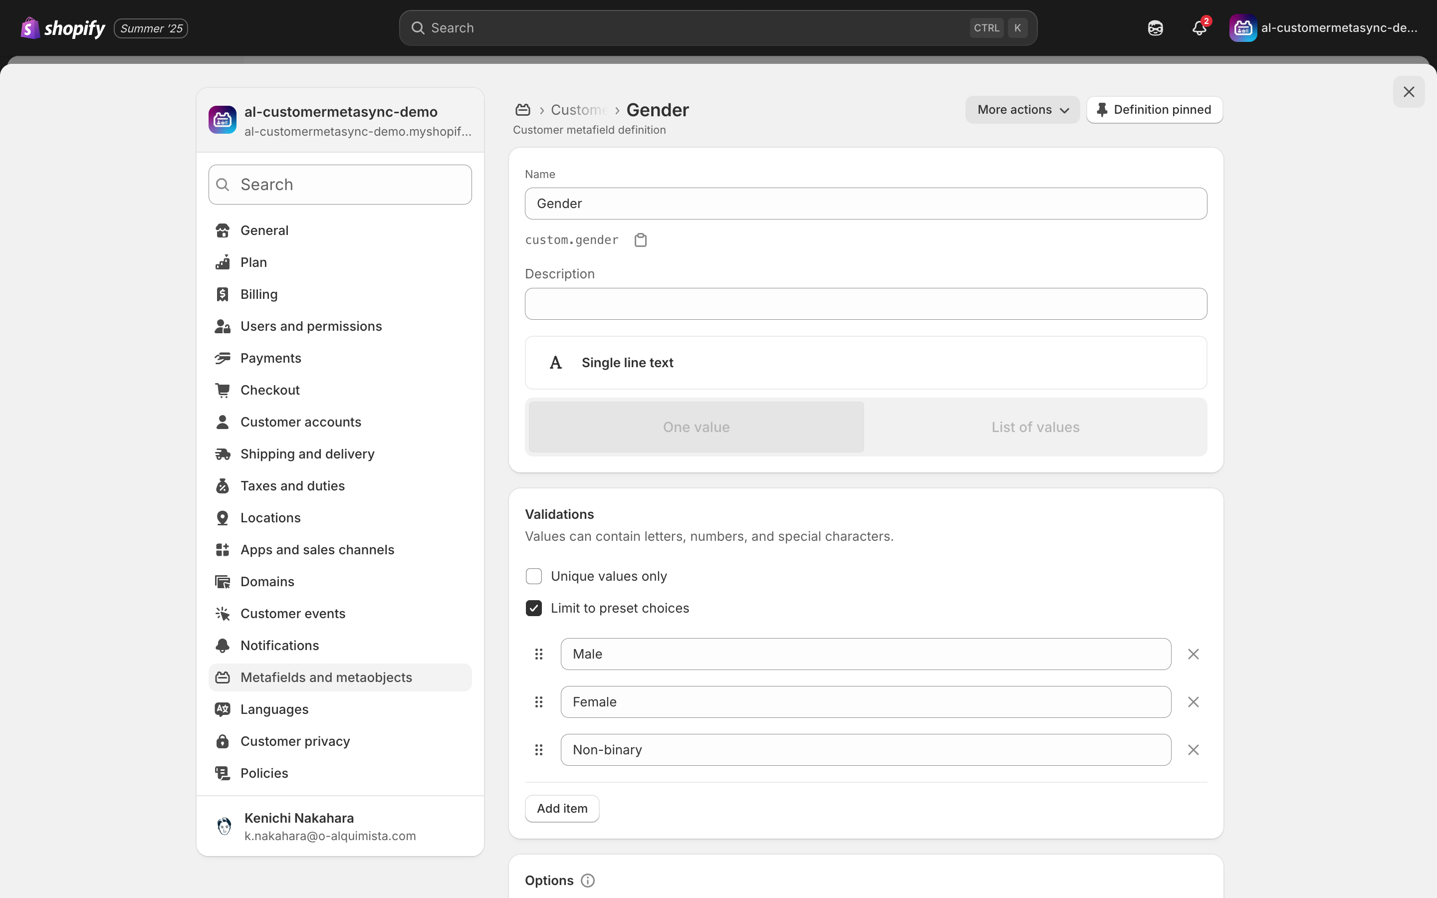This screenshot has height=898, width=1437.
Task: Uncheck Limit to preset choices
Action: pos(533,608)
